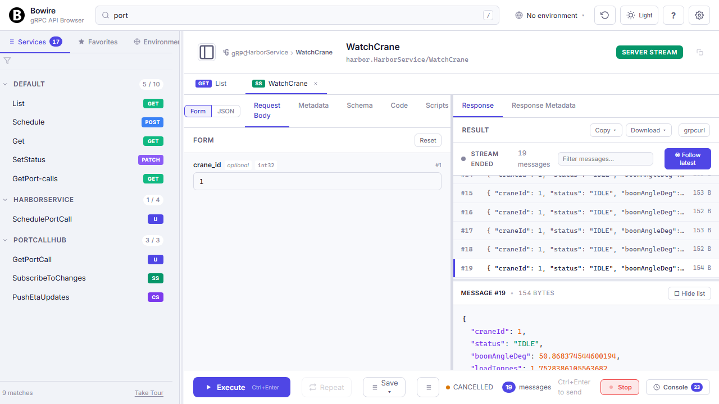Screen dimensions: 719x404
Task: Switch body editor to JSON mode
Action: [x=226, y=111]
